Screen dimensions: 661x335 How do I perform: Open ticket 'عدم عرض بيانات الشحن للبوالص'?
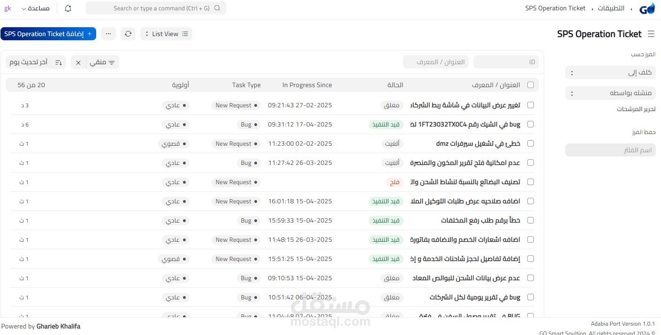pos(466,278)
